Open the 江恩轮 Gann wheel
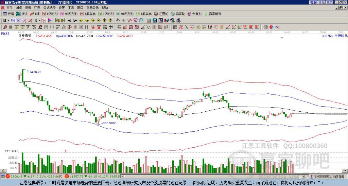This screenshot has height=186, width=348. [x=161, y=14]
